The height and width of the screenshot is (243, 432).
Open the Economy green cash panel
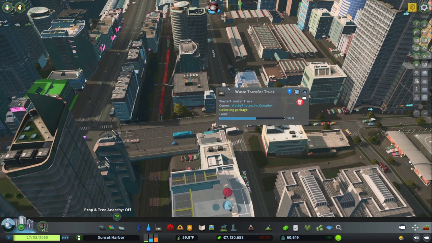point(286,228)
